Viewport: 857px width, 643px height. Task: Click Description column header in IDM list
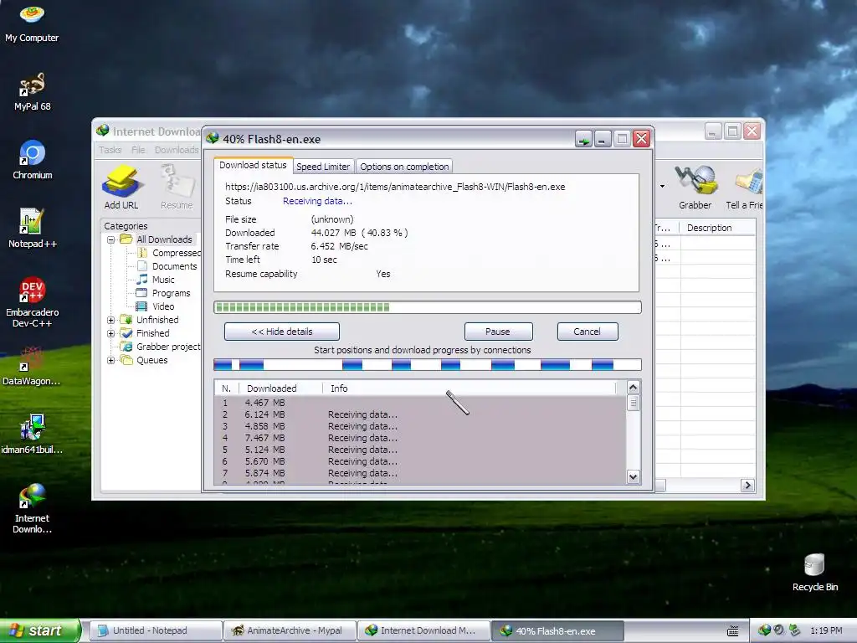tap(717, 228)
